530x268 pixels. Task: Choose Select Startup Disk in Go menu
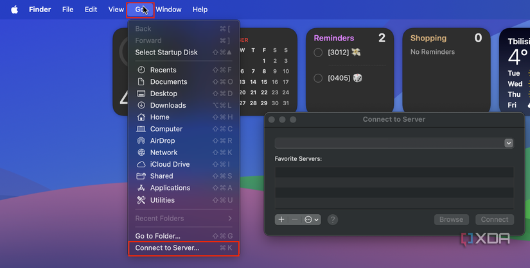coord(184,53)
